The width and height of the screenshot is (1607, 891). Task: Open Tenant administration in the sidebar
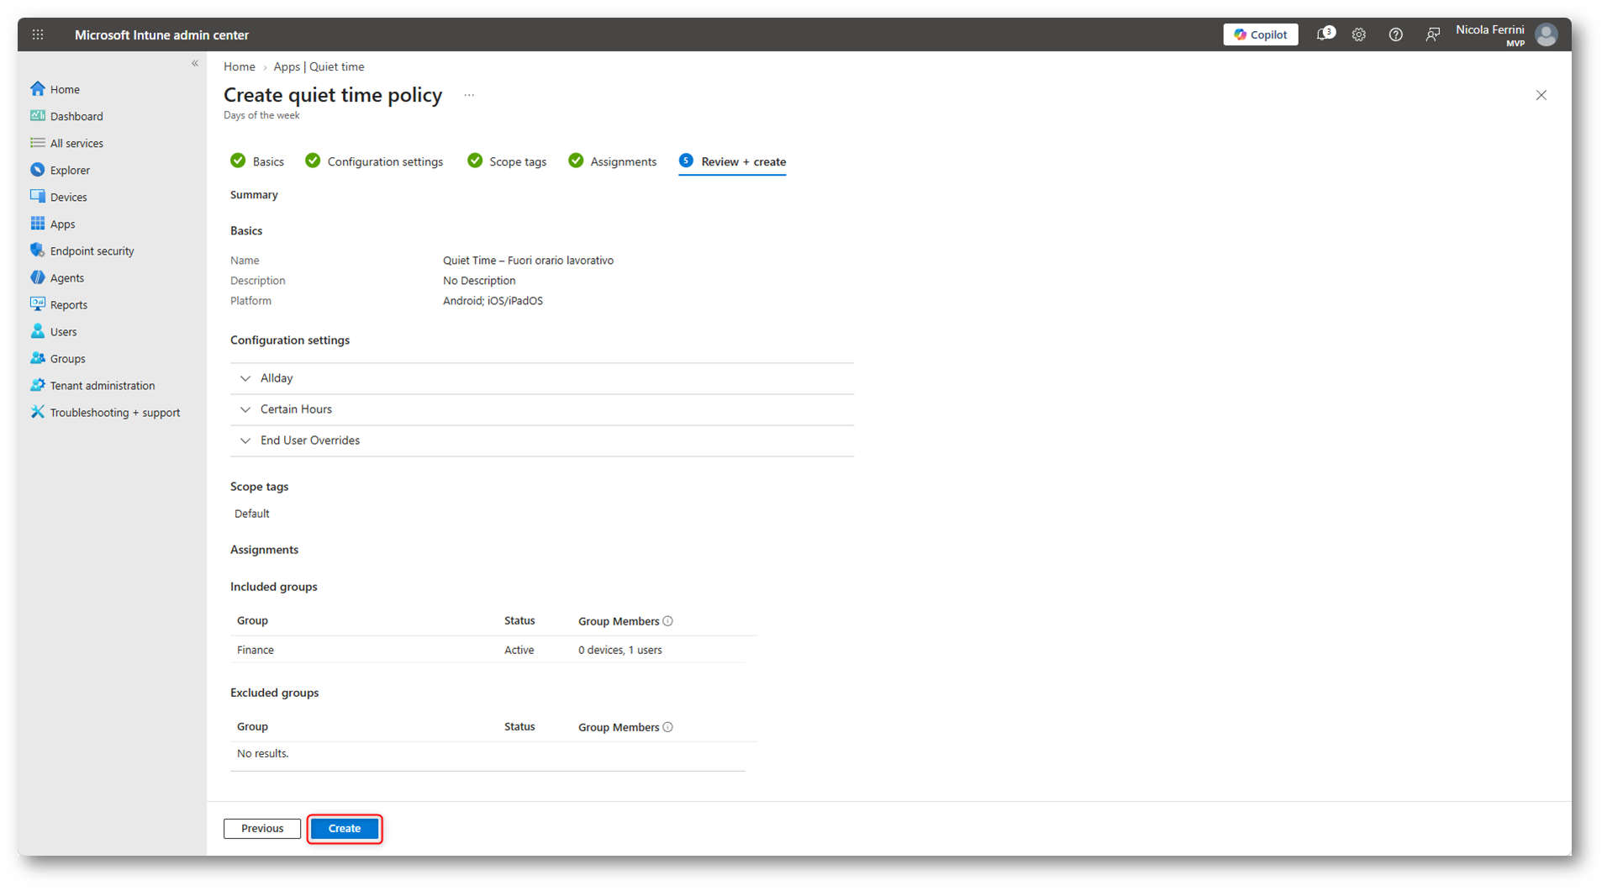103,385
